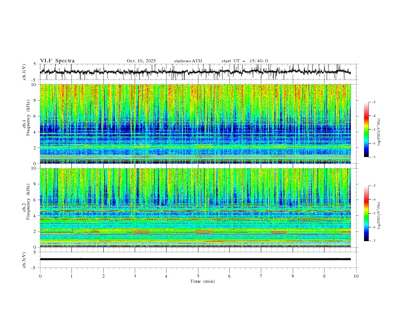Click the time axis tick label "5"
Viewport: 401px width, 310px height.
(198, 276)
